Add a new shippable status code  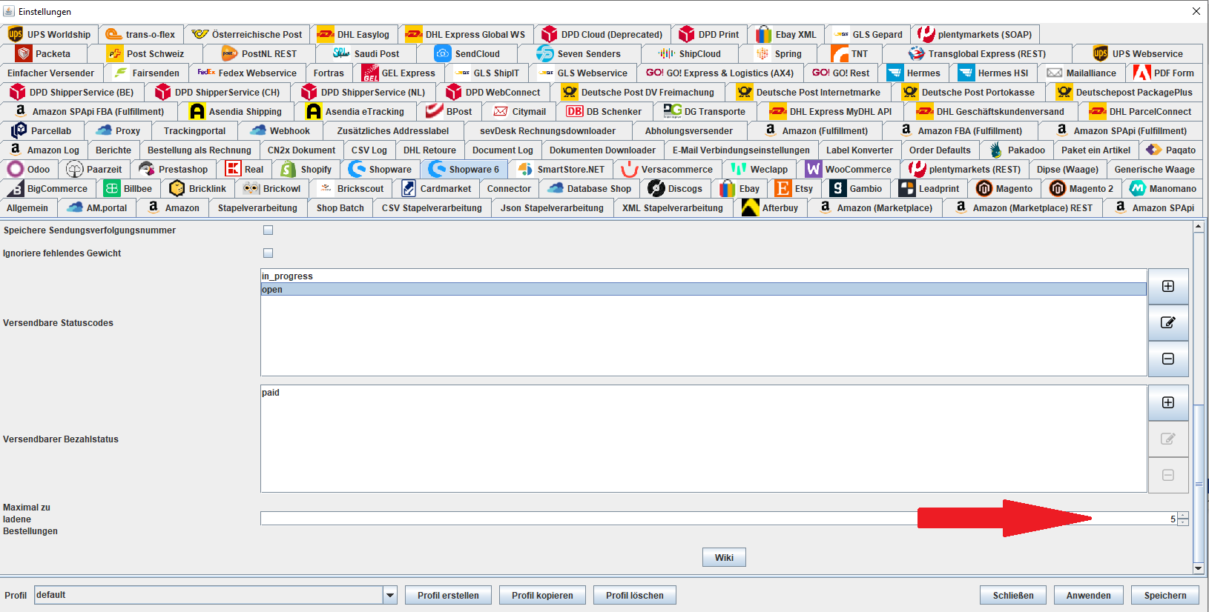1168,287
